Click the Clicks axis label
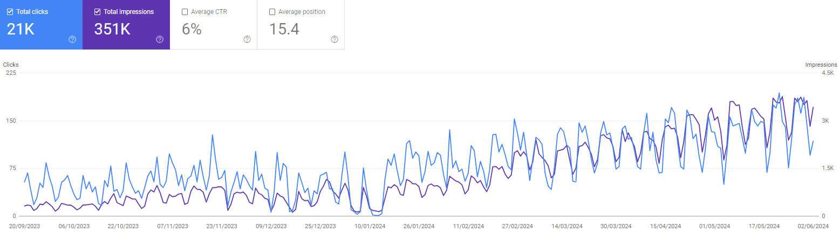This screenshot has width=839, height=232. click(11, 65)
